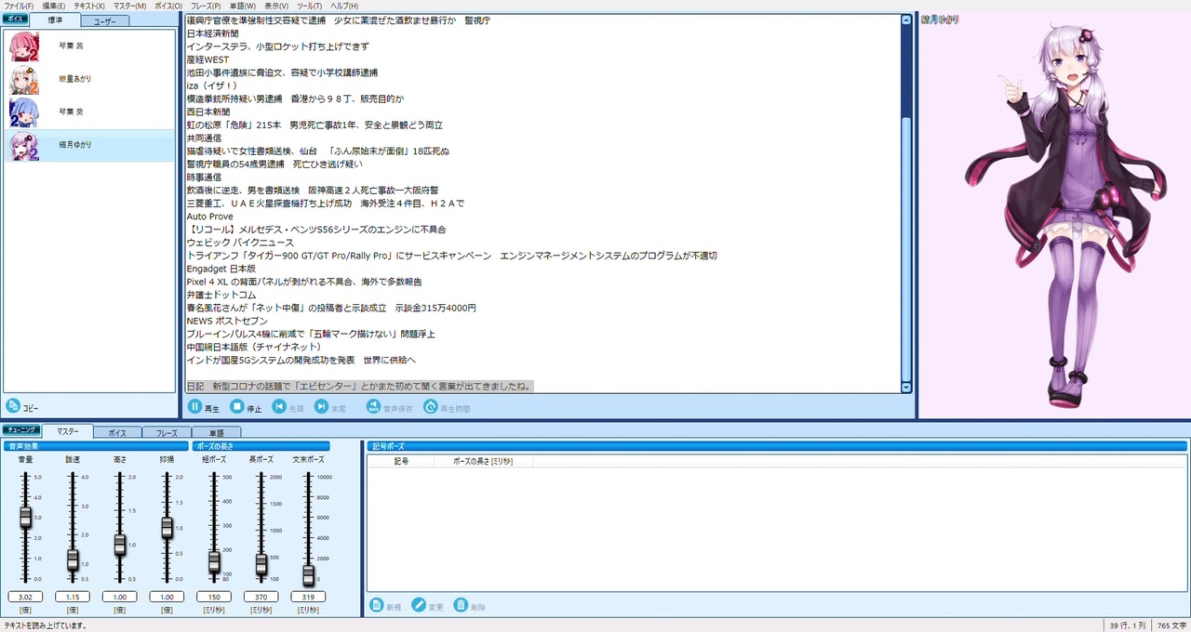Open the フレーズ(P) menu

(206, 6)
